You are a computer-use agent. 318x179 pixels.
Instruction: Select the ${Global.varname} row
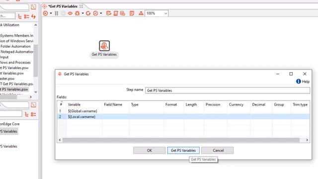(183, 111)
